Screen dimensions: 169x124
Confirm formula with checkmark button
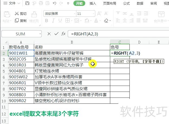click(56, 34)
